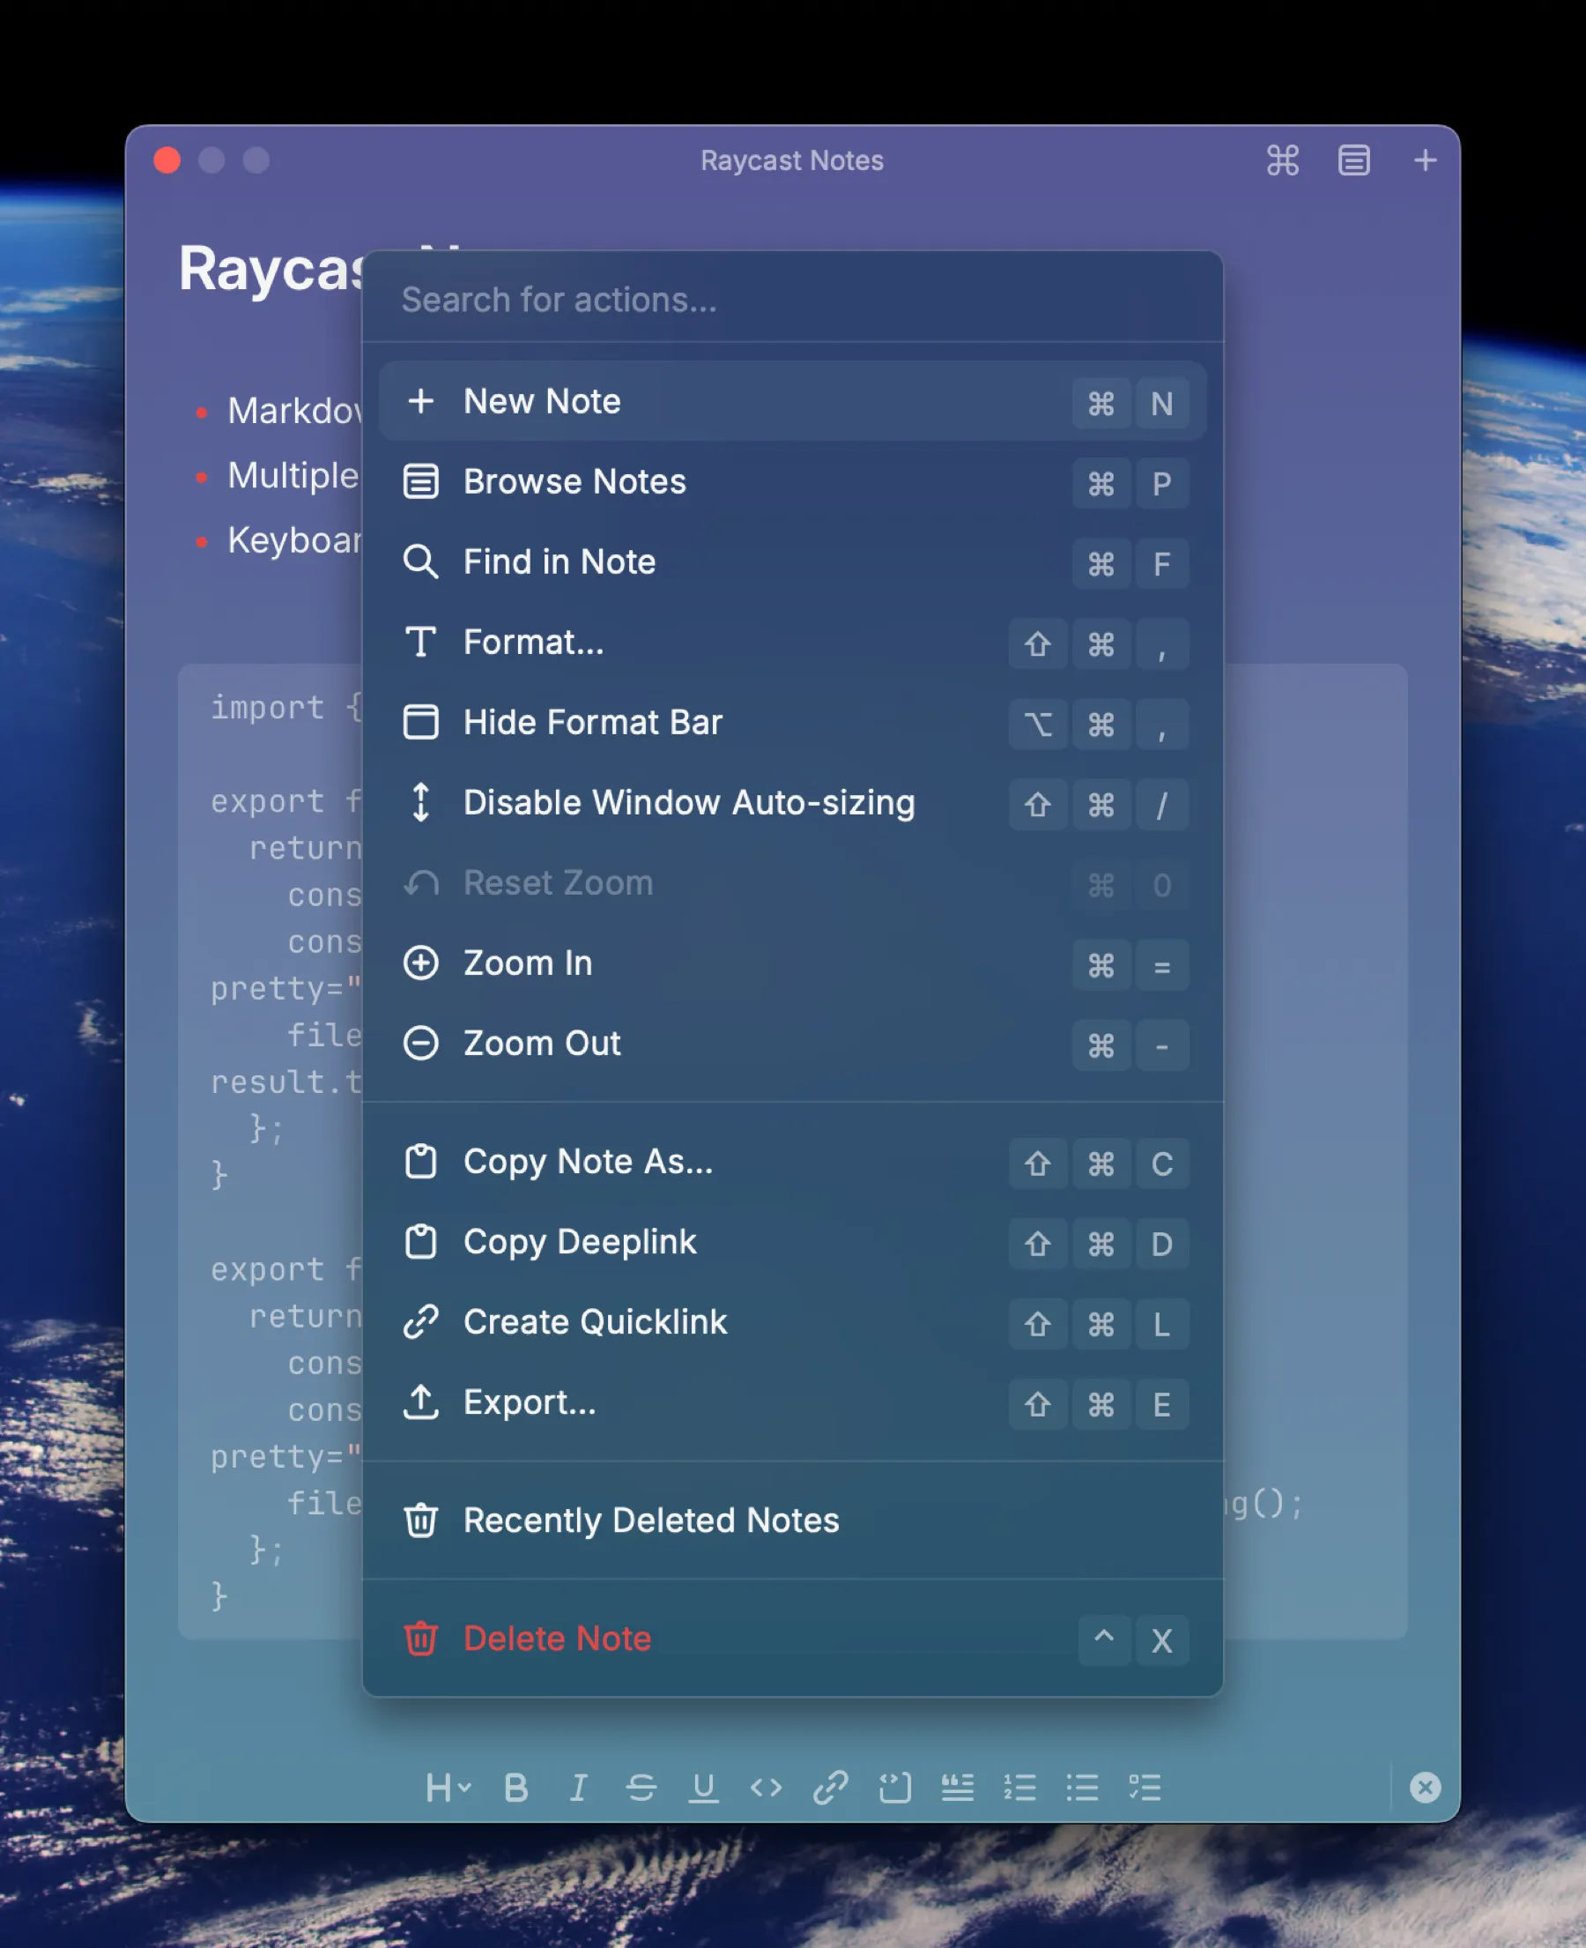This screenshot has height=1948, width=1586.
Task: Choose Zoom In from the actions list
Action: (528, 963)
